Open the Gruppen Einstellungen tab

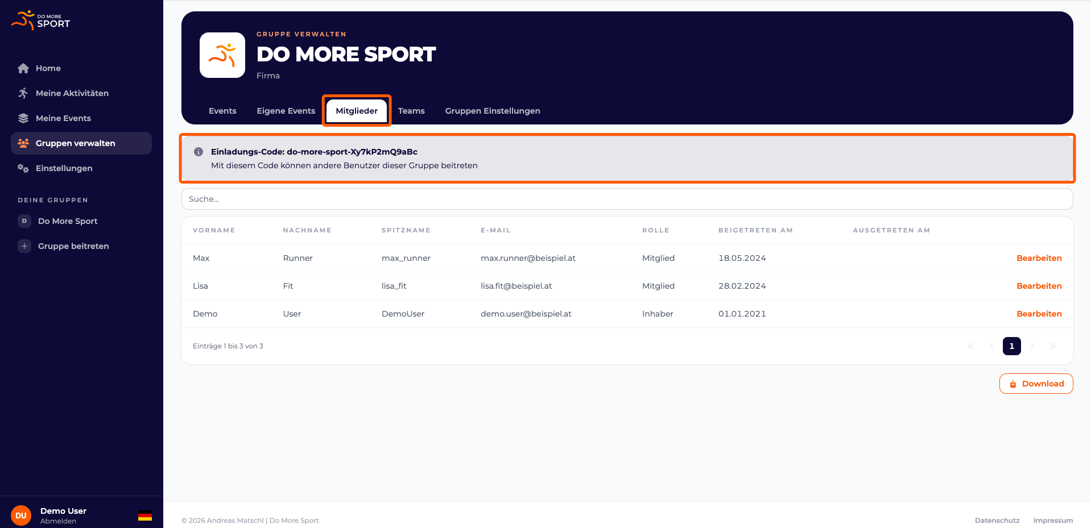click(x=493, y=111)
